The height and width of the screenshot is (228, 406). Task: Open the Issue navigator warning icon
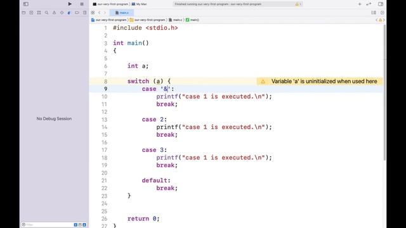coord(54,13)
